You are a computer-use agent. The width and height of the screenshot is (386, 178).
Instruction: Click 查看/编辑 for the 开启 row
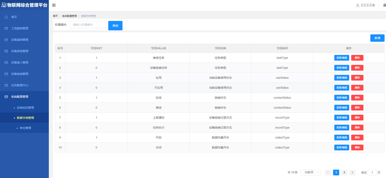[342, 137]
